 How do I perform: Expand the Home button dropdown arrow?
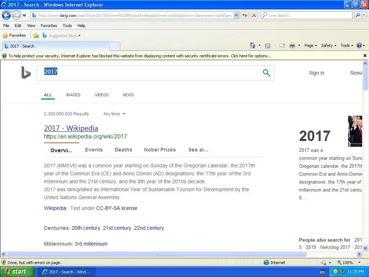pyautogui.click(x=259, y=45)
